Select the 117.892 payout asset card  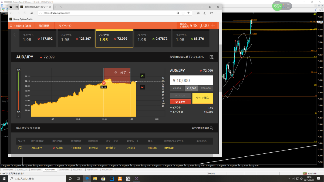tap(38, 39)
